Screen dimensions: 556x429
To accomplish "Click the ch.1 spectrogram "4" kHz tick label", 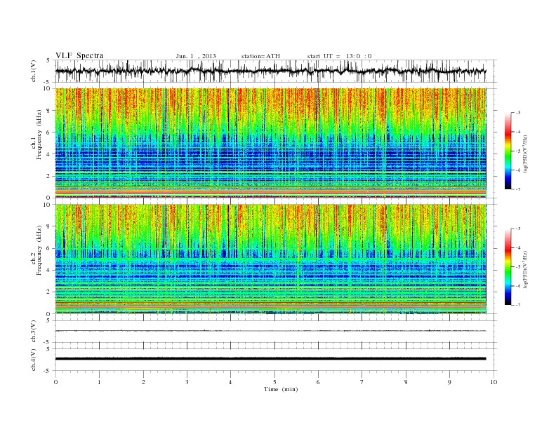I will point(48,154).
